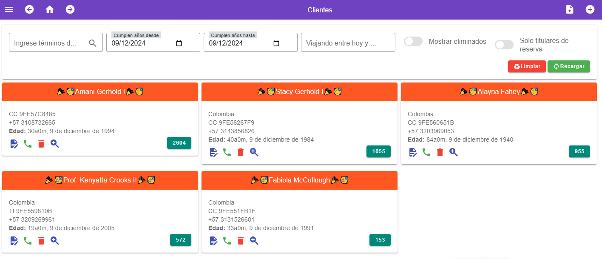Click the back arrow navigation icon

click(29, 9)
